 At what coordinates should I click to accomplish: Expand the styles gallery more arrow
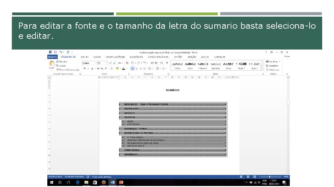click(x=262, y=69)
